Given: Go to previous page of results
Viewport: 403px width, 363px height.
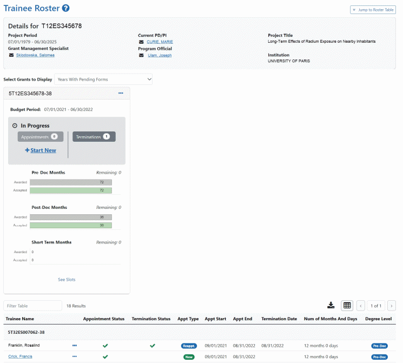Looking at the screenshot, I should 361,306.
